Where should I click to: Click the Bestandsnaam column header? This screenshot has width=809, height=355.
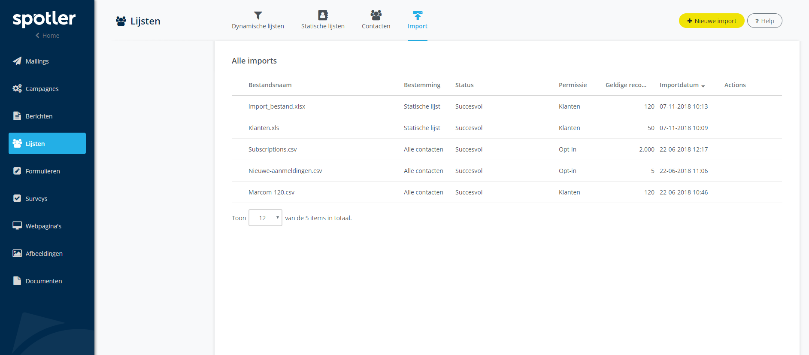click(x=270, y=85)
